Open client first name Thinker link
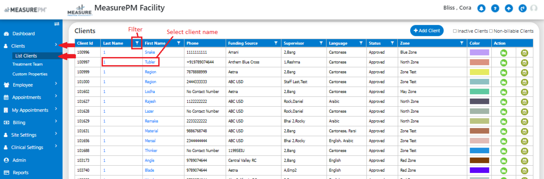Screen dimensions: 544x179 tap(151, 150)
